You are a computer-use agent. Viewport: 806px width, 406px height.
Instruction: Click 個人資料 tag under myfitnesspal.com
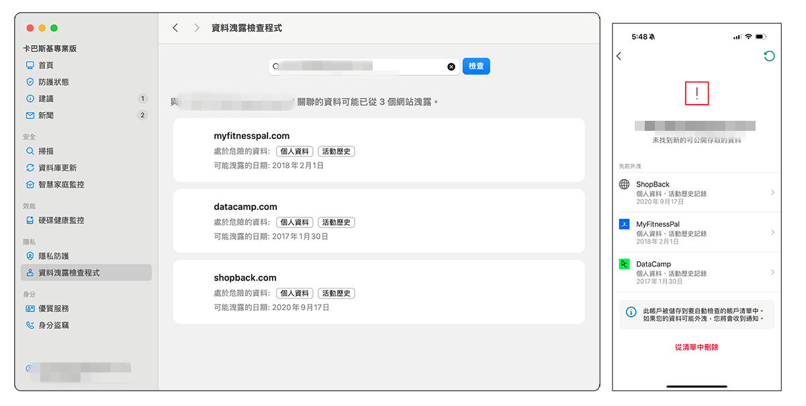(x=294, y=151)
